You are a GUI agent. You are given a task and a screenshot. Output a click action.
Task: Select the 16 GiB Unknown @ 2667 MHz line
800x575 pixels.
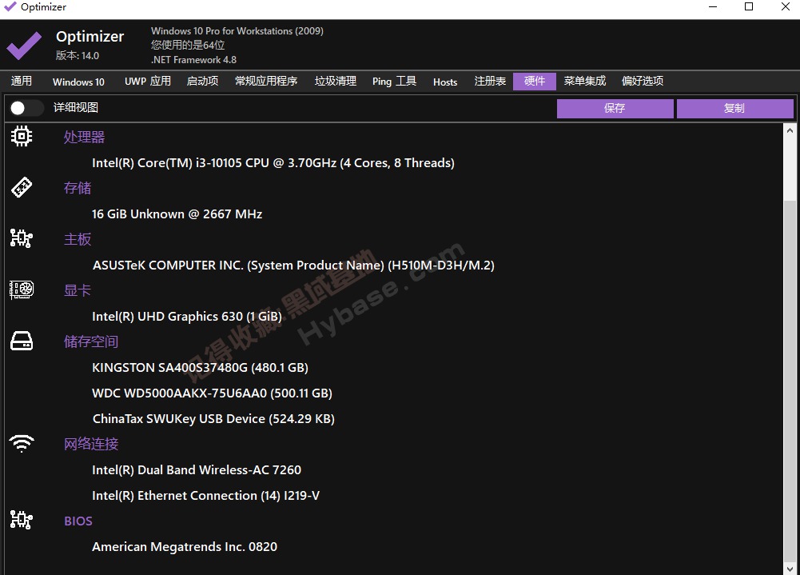pos(177,214)
